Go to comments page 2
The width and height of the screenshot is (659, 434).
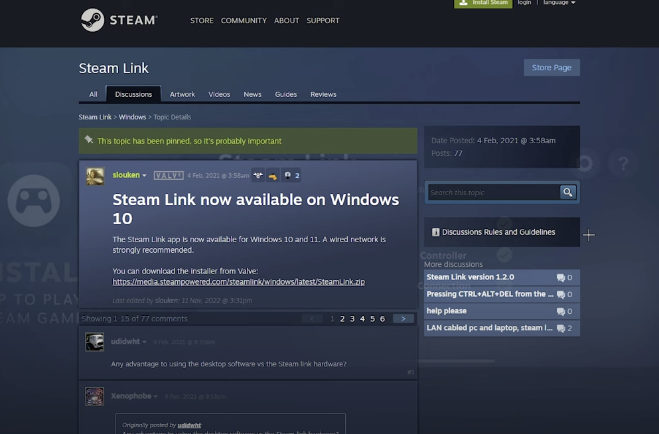click(342, 319)
